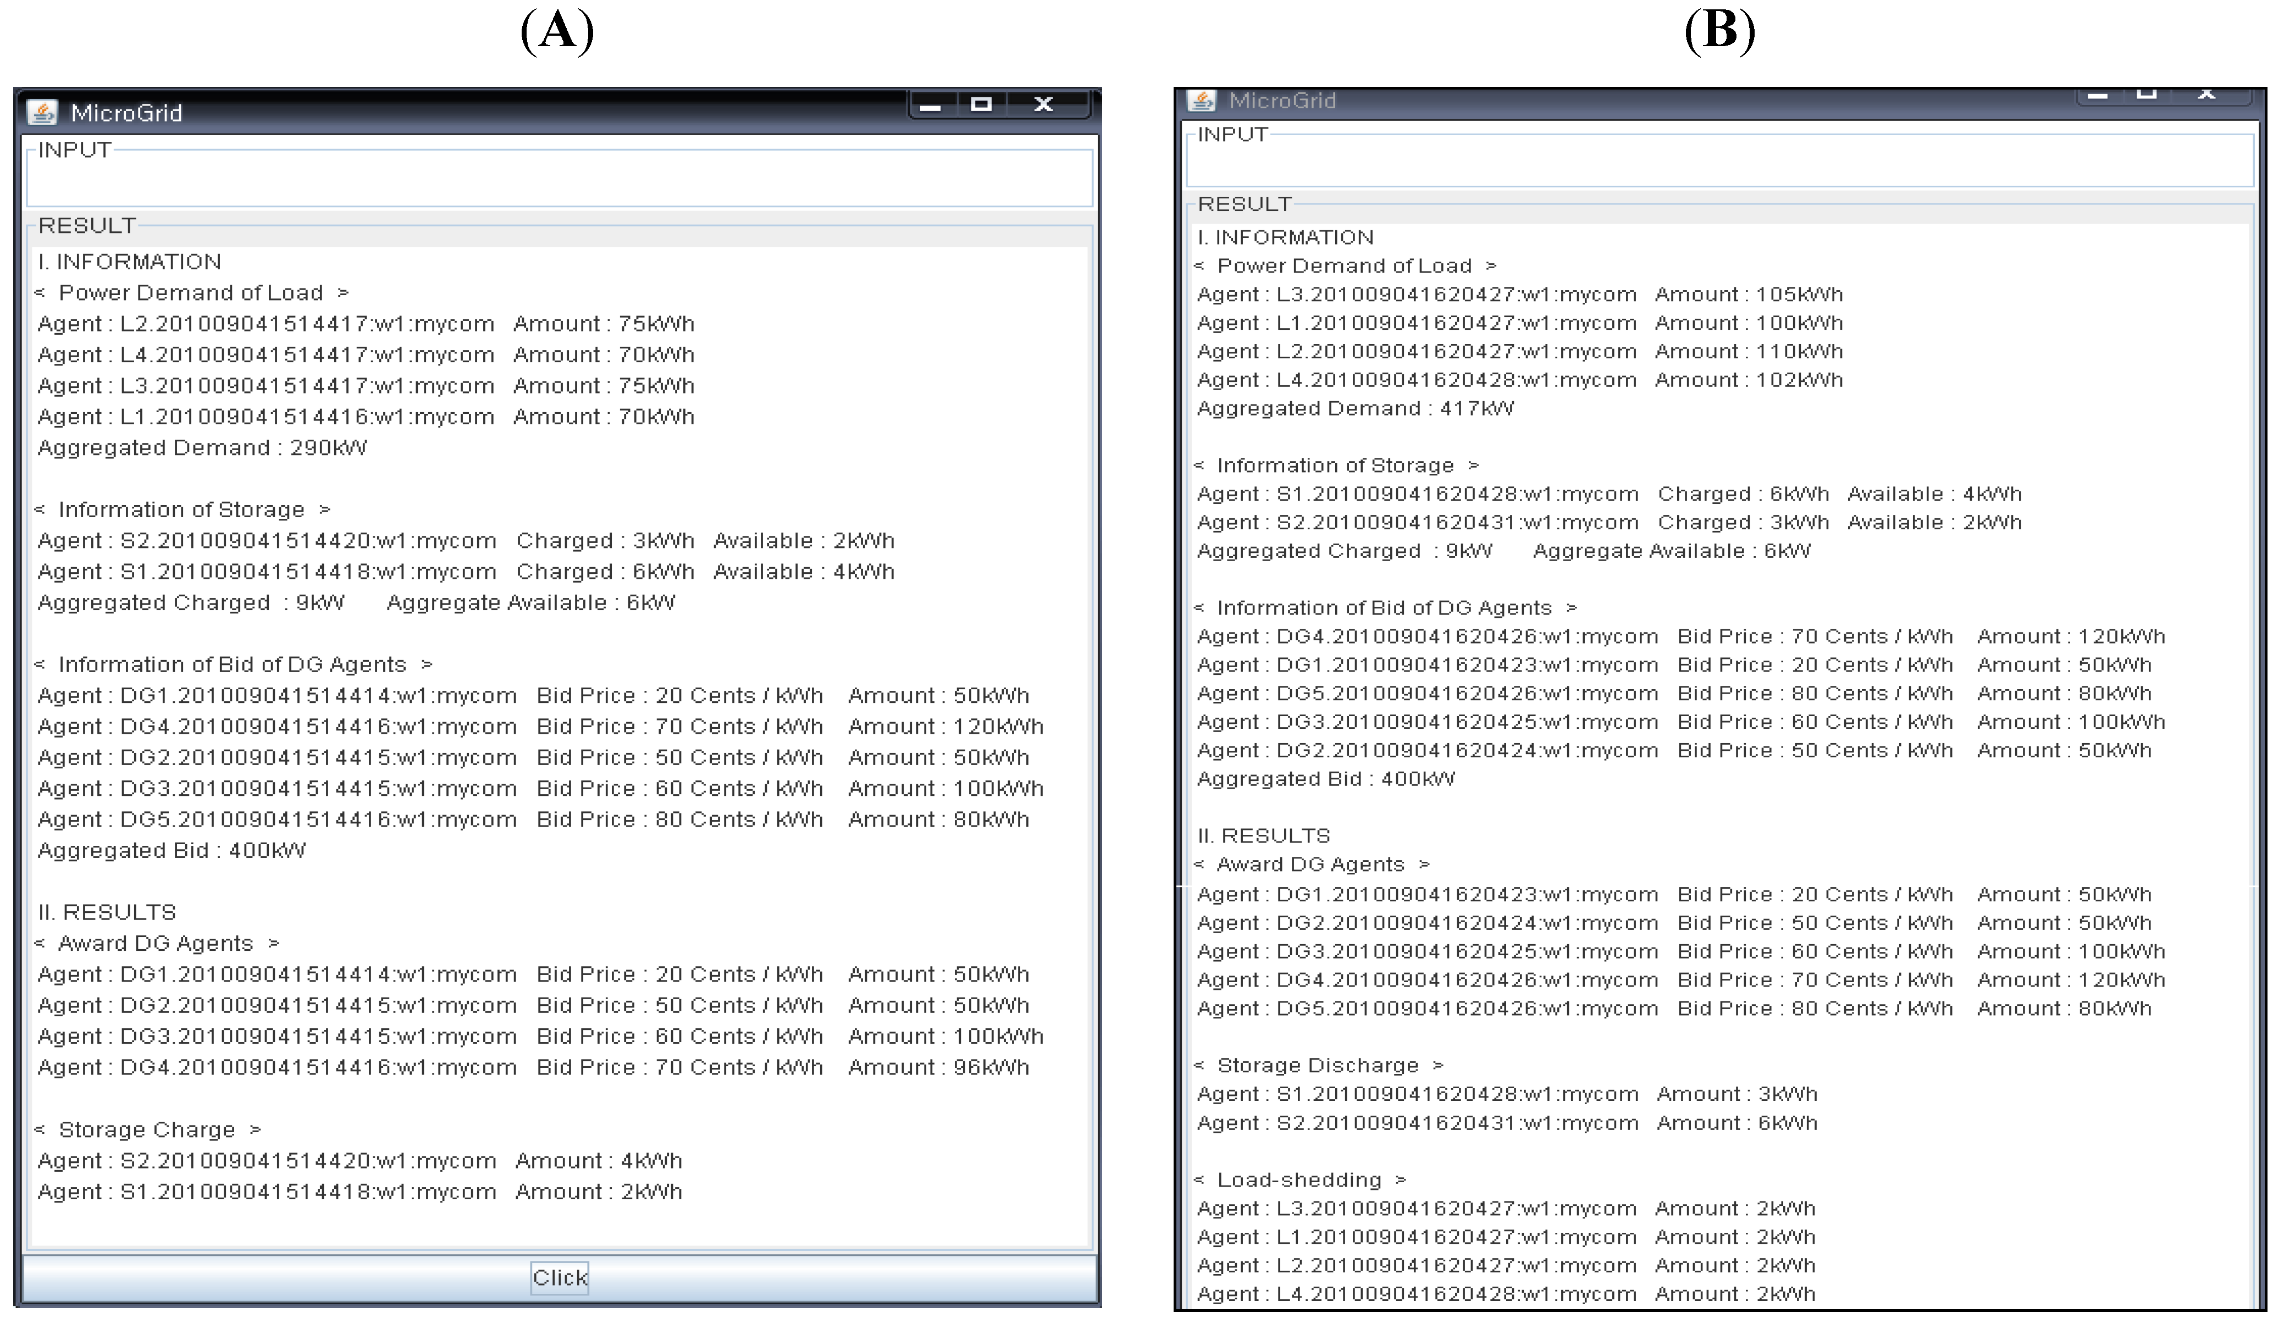This screenshot has height=1324, width=2284.
Task: Click the 'Storage Charge' section heading
Action: click(x=147, y=1130)
